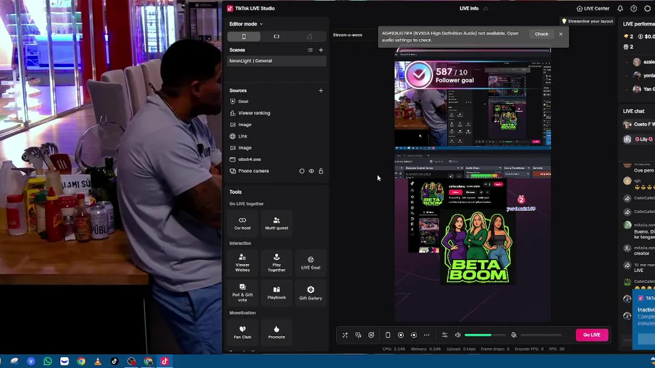Screen dimensions: 655x368
Task: Toggle Phone camera lock
Action: coord(321,171)
